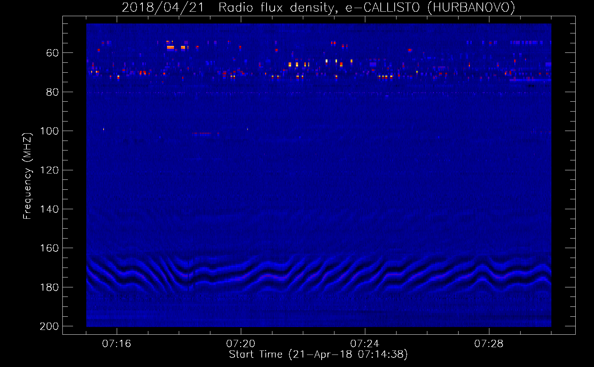Click the 120 frequency tick label
This screenshot has height=367, width=594.
[x=49, y=170]
